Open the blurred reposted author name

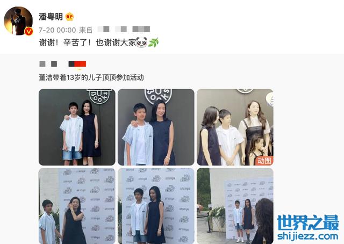[62, 64]
